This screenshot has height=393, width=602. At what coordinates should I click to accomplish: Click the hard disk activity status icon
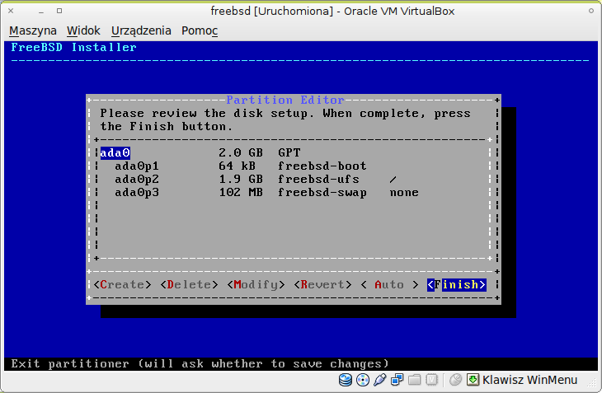point(346,381)
